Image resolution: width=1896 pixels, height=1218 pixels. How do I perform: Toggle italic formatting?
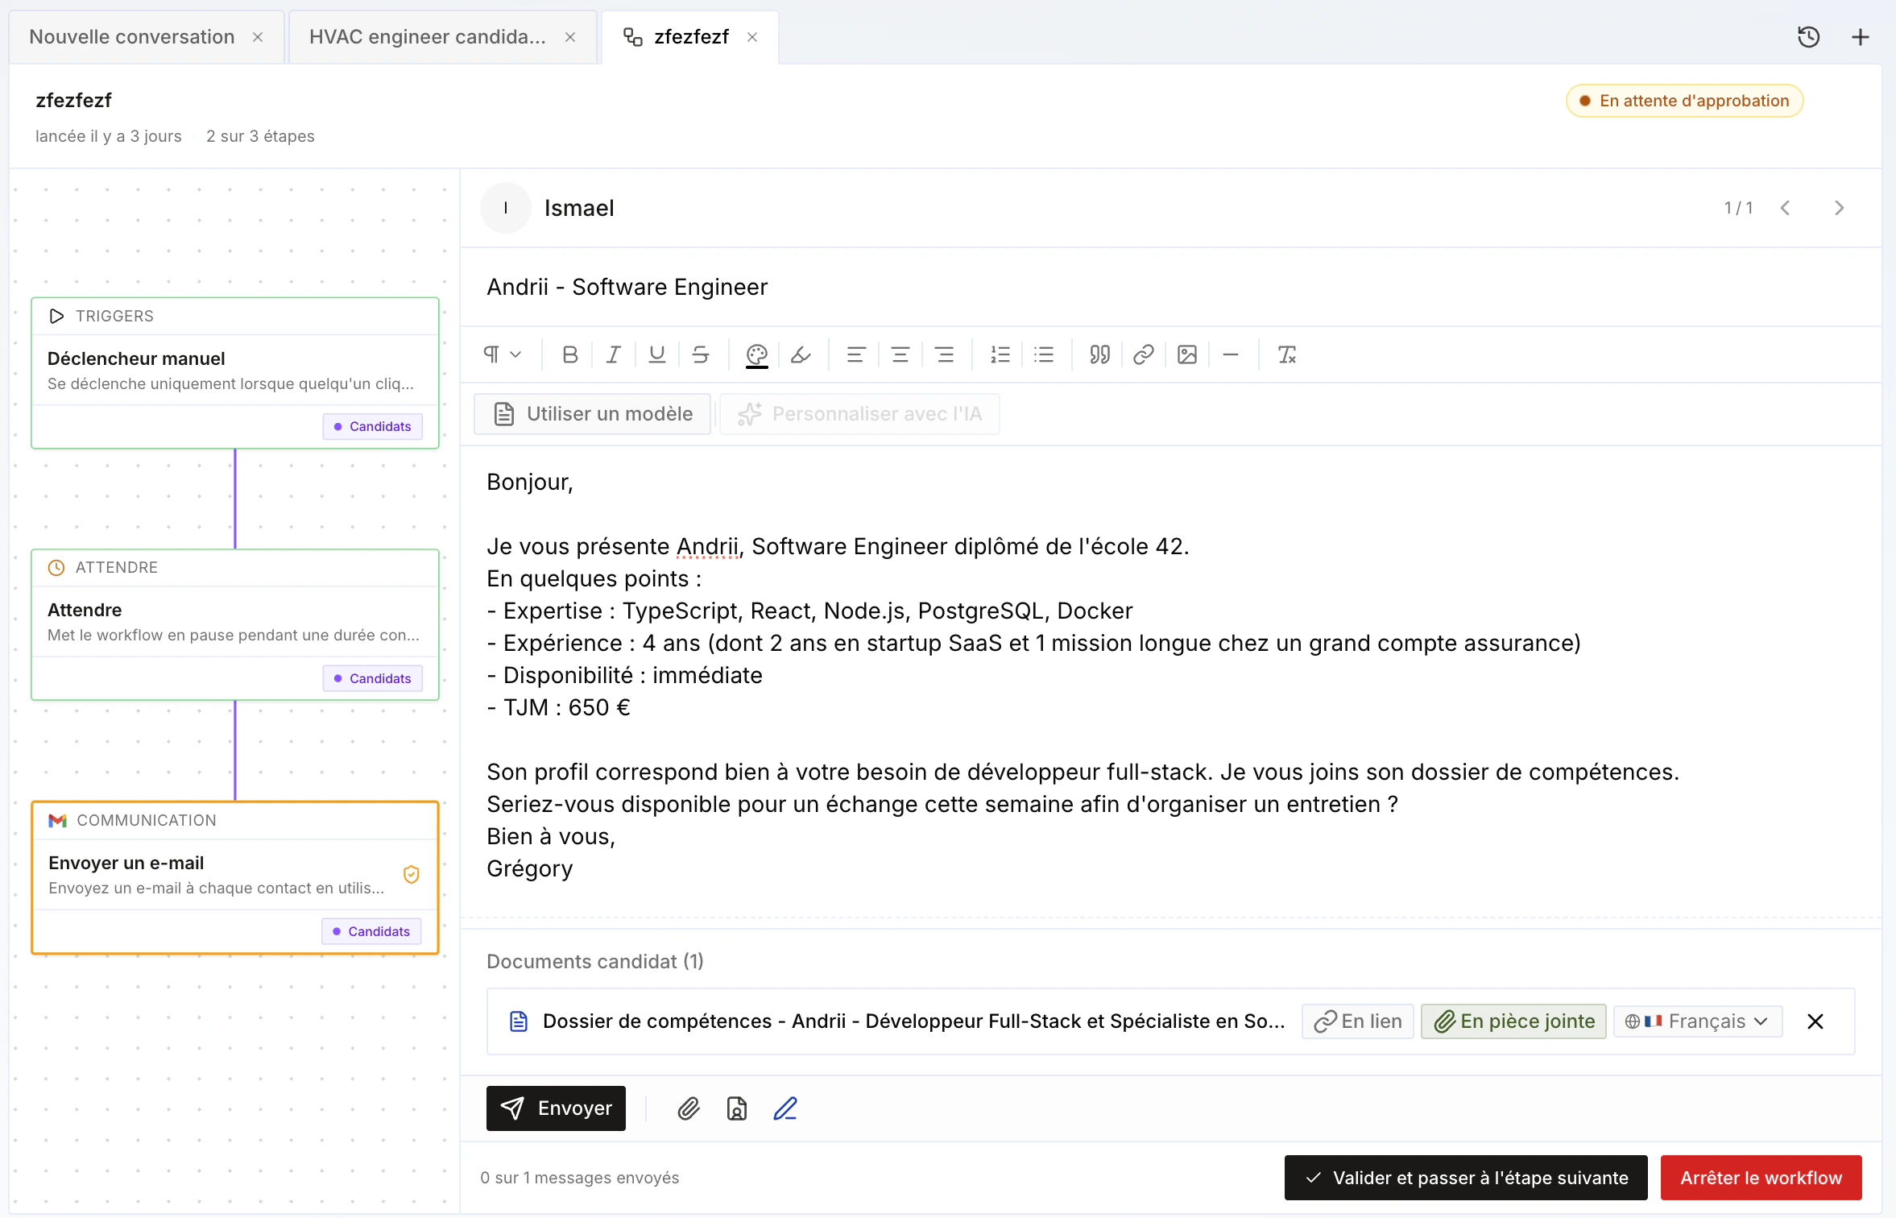click(x=613, y=354)
